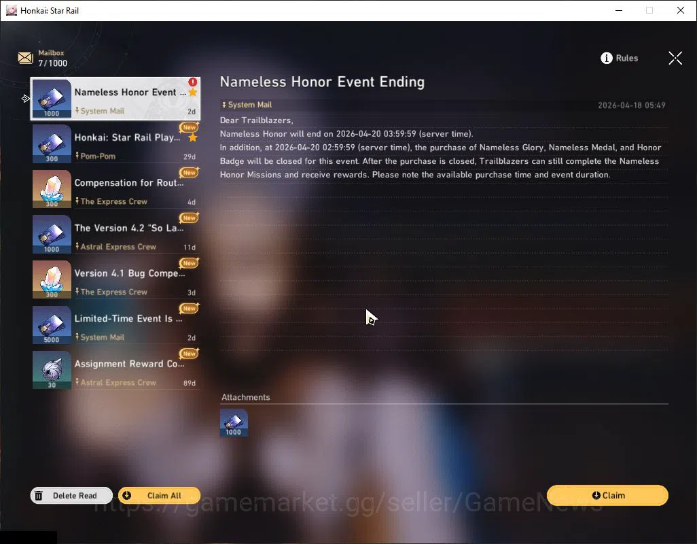Click the crystal icon of Version 4.1 Bug mail

(52, 279)
